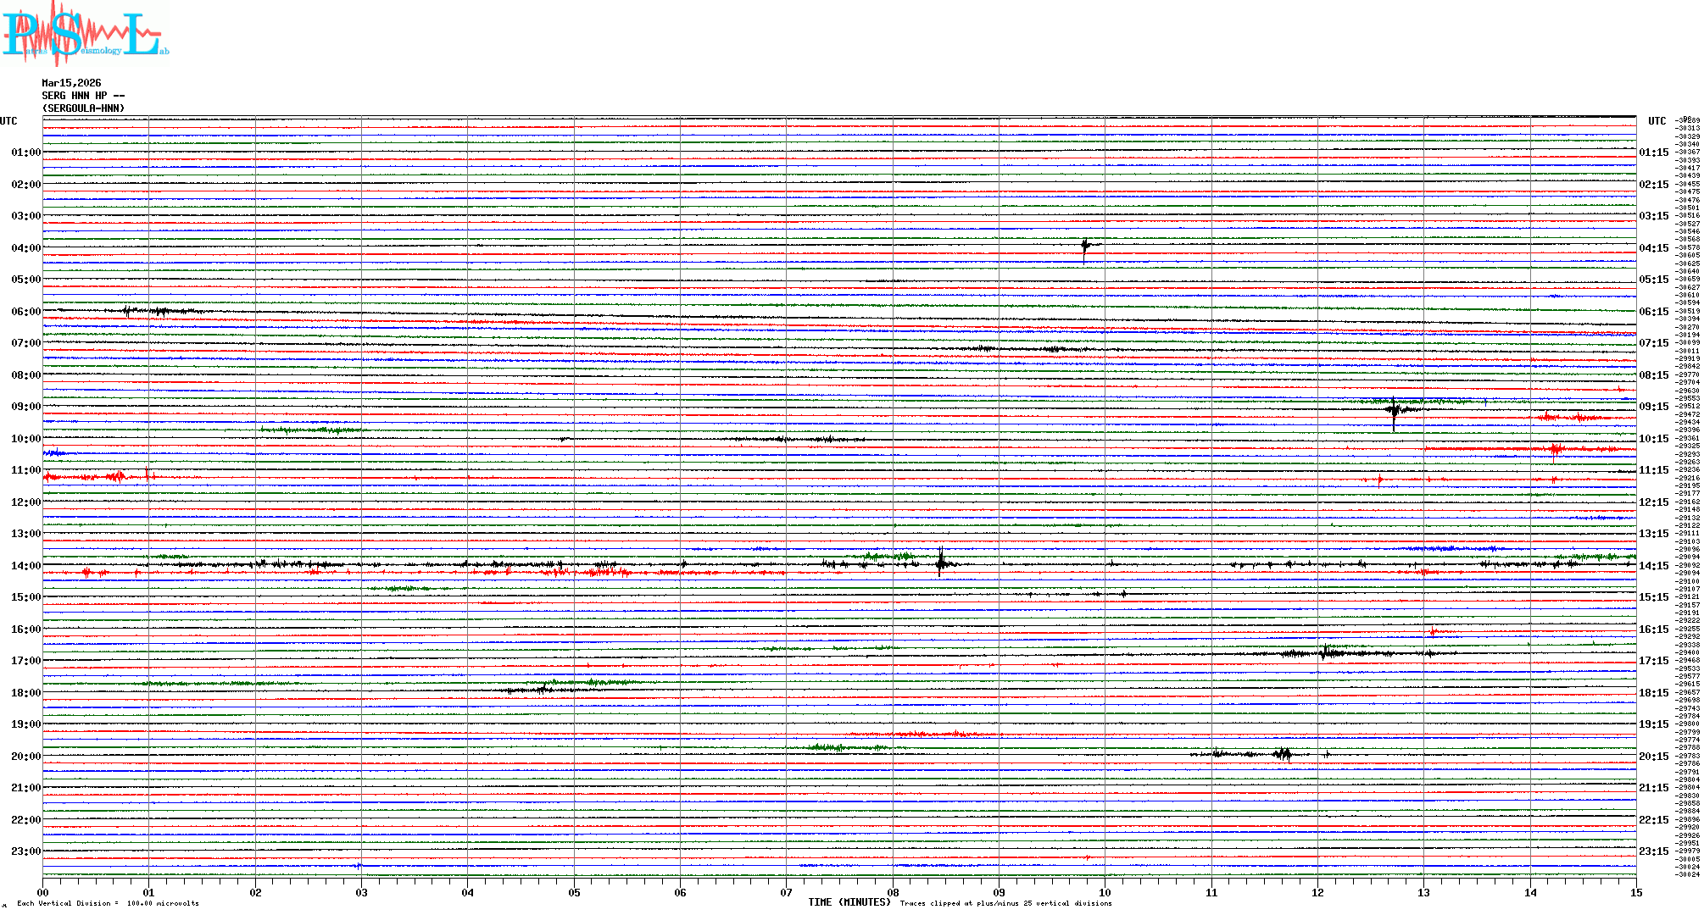Click the large black spike on the 09:00 trace
The image size is (1704, 915).
(1394, 411)
